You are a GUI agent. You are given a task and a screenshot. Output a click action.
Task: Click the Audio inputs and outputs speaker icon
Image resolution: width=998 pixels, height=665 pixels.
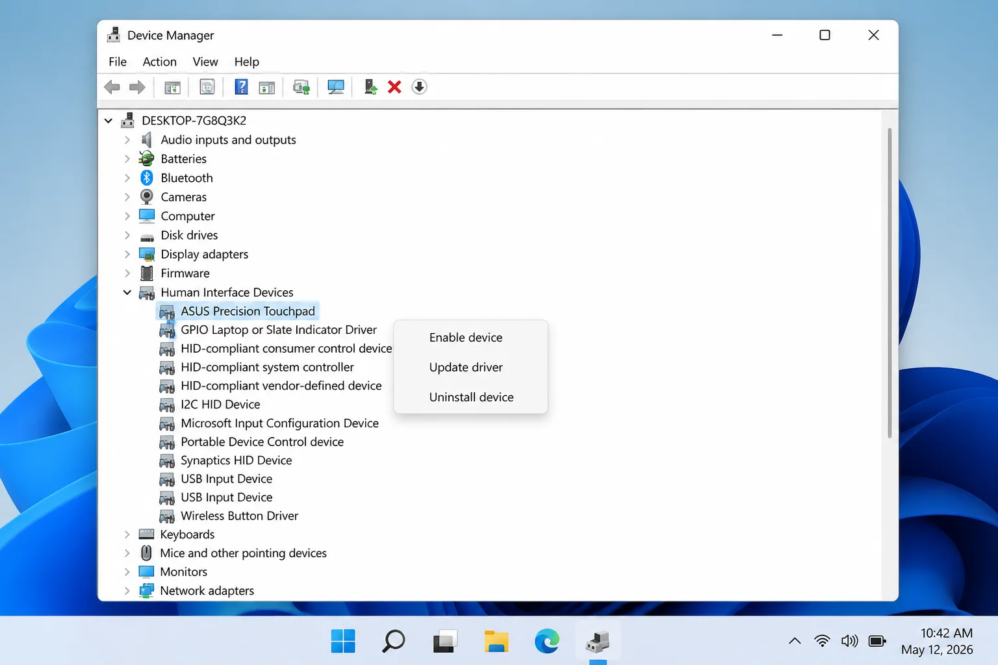coord(147,140)
